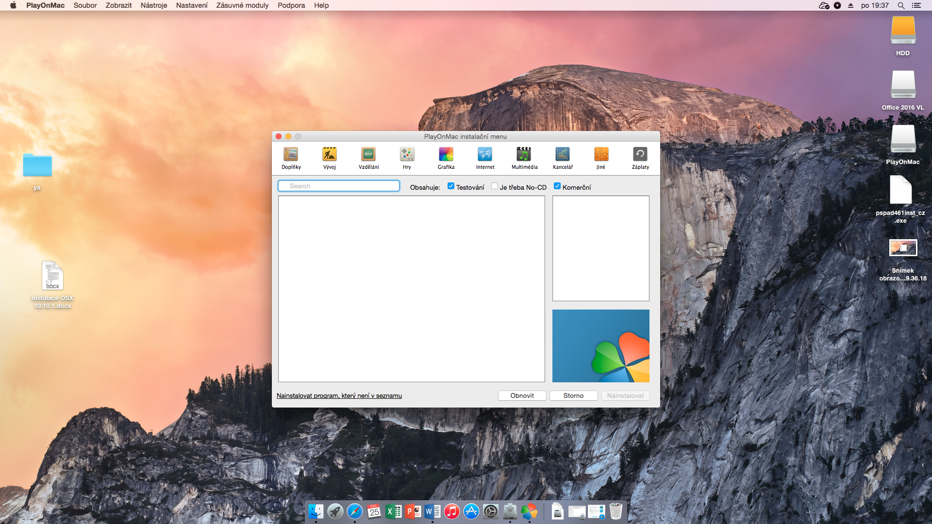
Task: Open the Nastavení menu
Action: [191, 5]
